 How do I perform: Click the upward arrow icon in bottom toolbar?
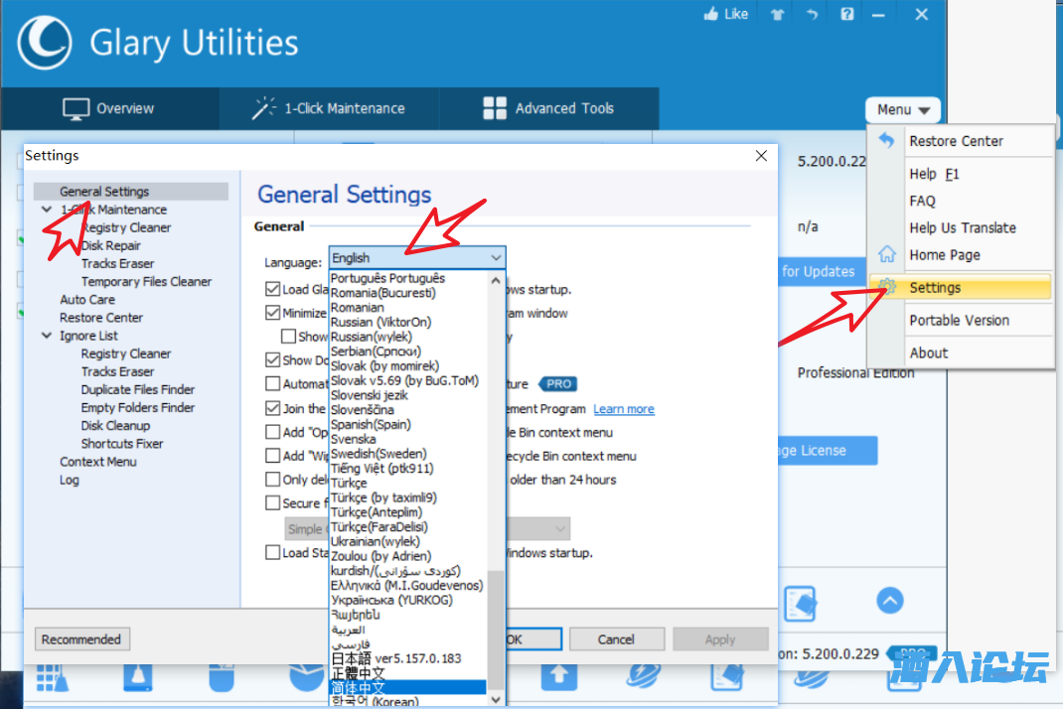(x=558, y=675)
